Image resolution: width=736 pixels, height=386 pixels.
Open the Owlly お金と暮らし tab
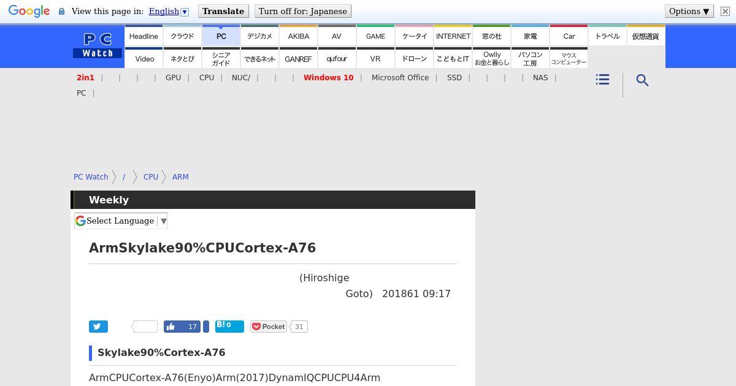(491, 58)
